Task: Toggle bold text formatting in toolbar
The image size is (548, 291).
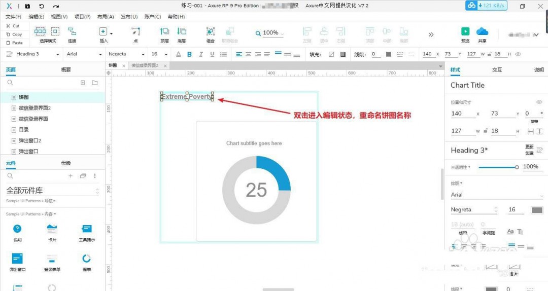Action: tap(189, 54)
